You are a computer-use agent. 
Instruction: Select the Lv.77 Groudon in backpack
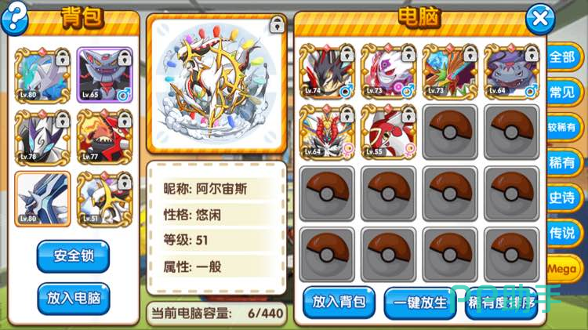click(104, 137)
